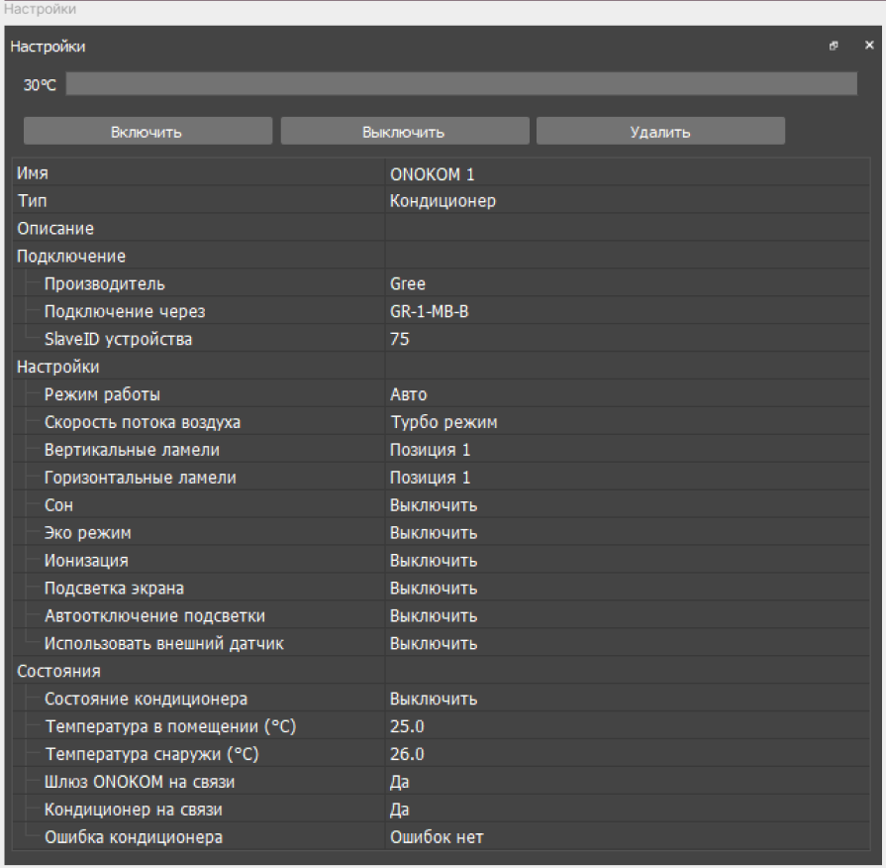Click the float/undock panel icon

point(834,47)
